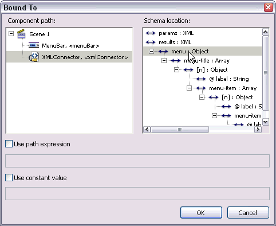This screenshot has height=226, width=276.
Task: Collapse the Scene 1 tree node
Action: [11, 34]
